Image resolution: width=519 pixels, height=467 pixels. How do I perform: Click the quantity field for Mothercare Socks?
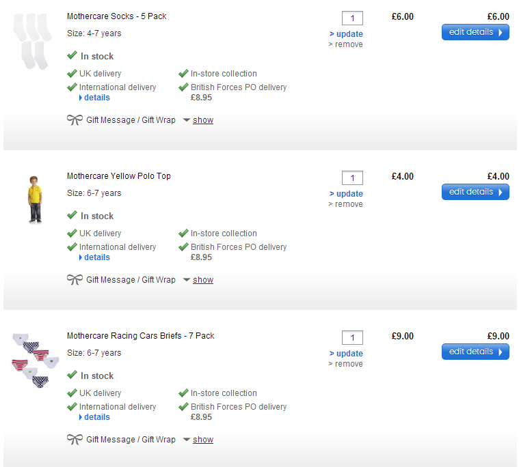tap(352, 18)
